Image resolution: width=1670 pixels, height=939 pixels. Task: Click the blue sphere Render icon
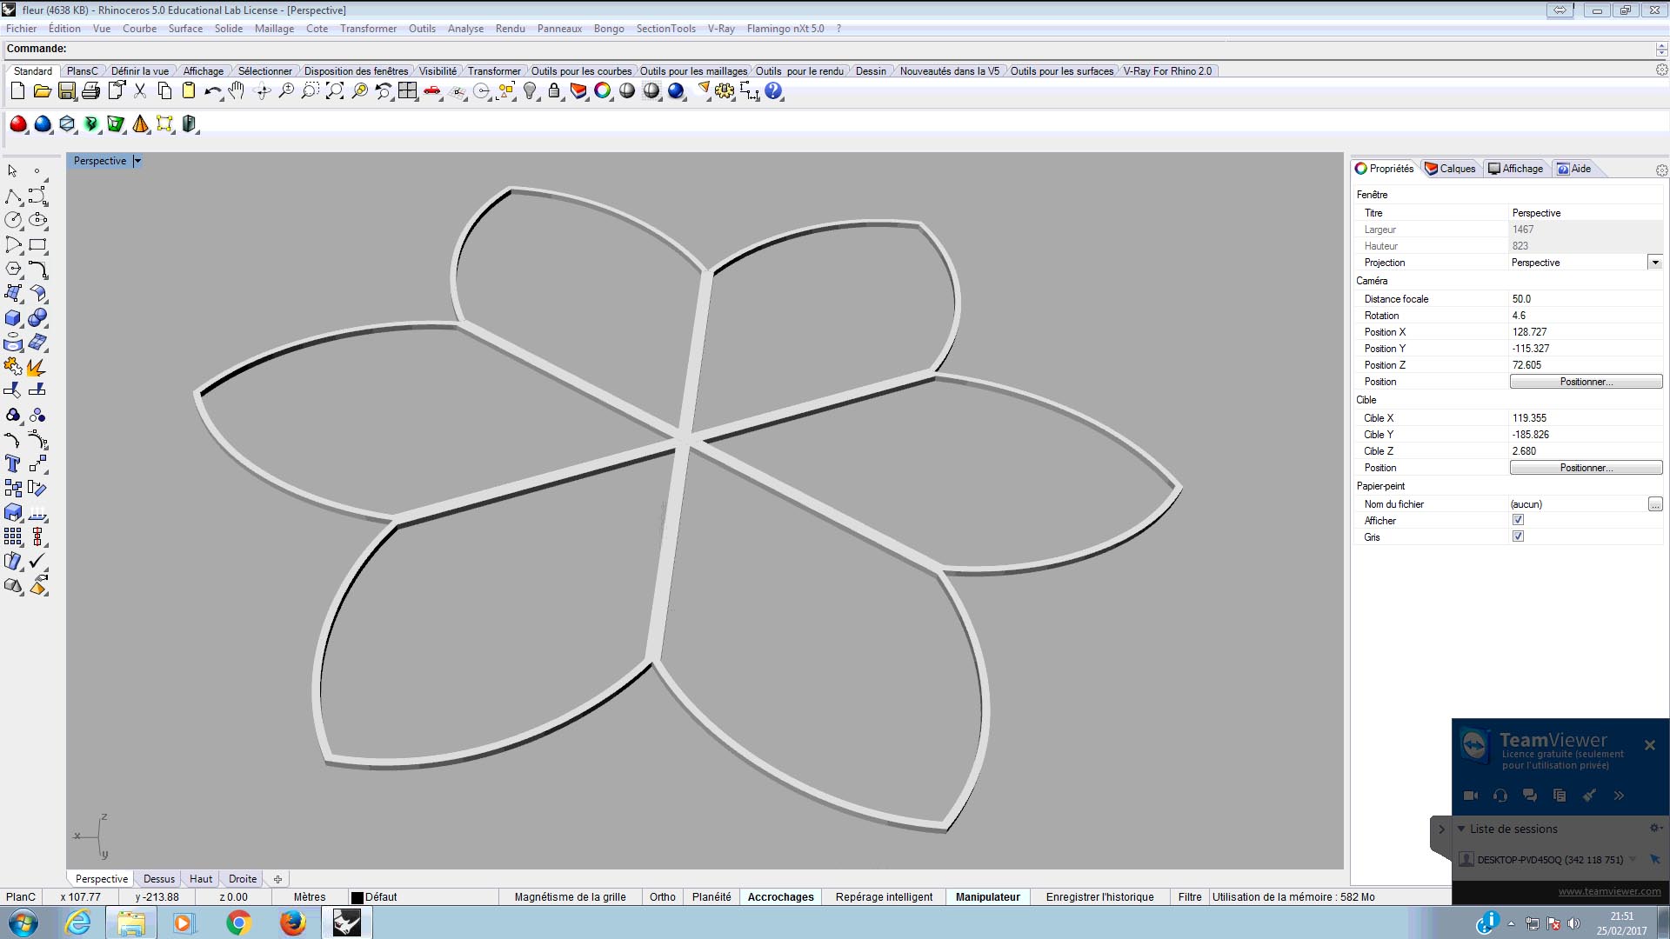tap(676, 91)
